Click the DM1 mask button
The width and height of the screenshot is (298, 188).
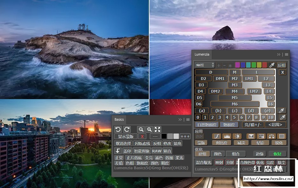220,78
